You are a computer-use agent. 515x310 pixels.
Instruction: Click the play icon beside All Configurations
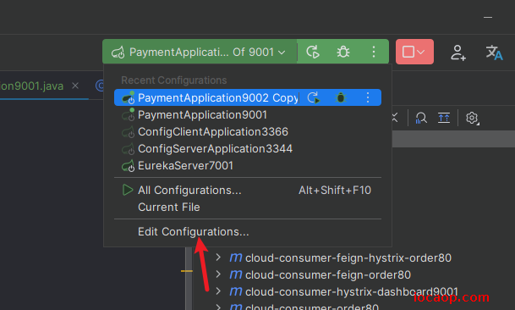[128, 190]
